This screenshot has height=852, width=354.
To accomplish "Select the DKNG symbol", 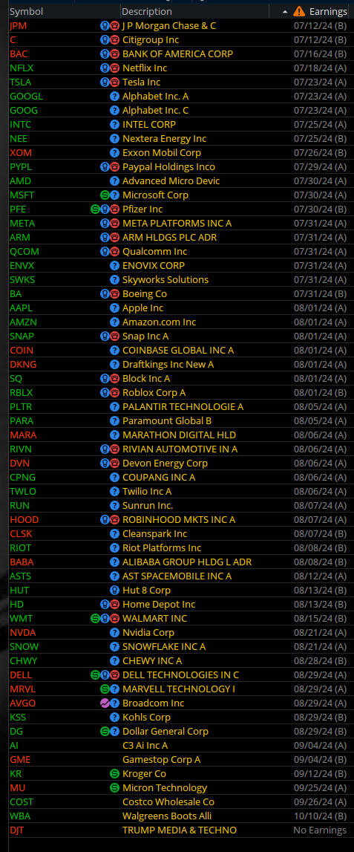I will 23,365.
